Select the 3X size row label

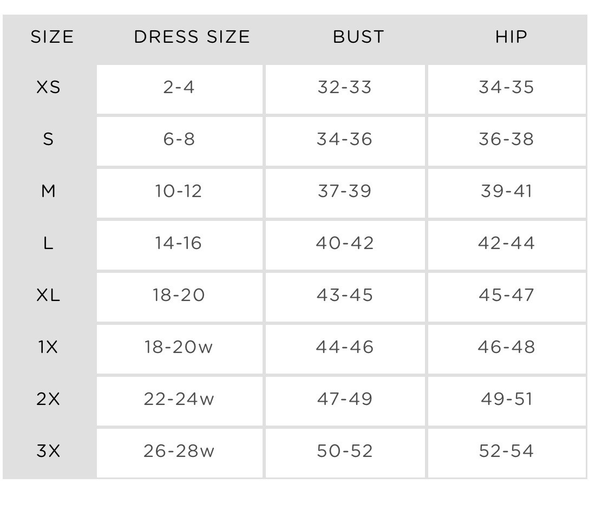48,450
